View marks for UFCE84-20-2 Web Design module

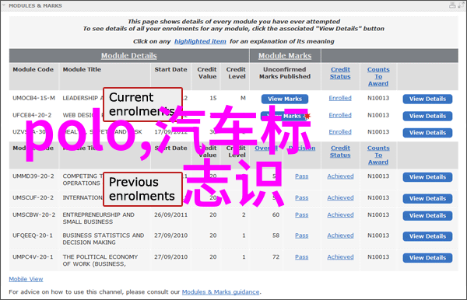click(285, 116)
